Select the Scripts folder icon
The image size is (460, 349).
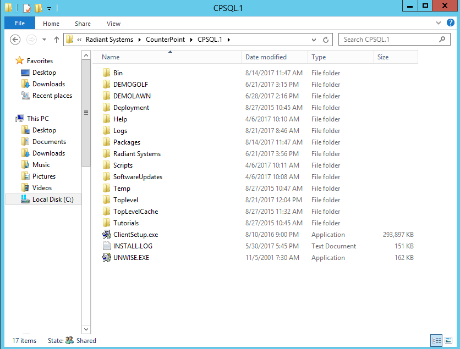[x=107, y=165]
